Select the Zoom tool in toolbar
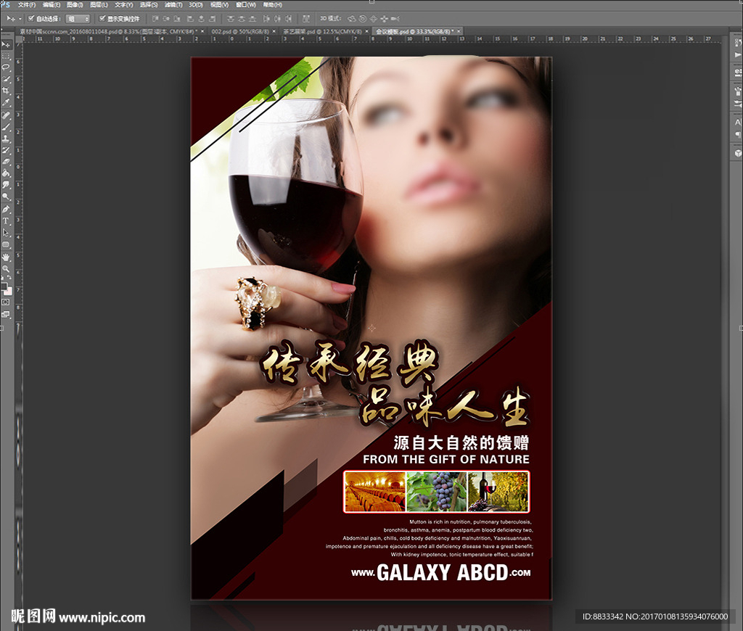This screenshot has width=743, height=631. (x=6, y=269)
